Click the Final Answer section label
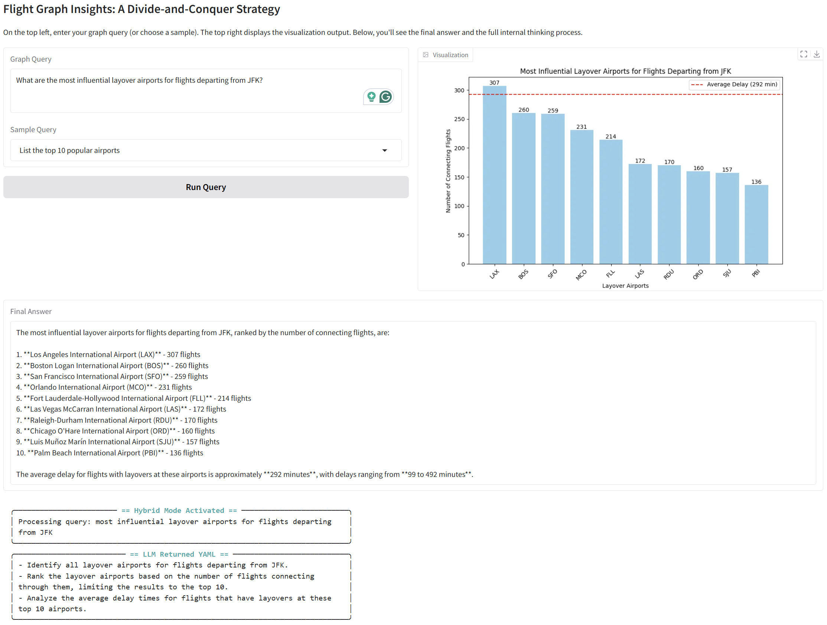The image size is (827, 625). point(31,311)
